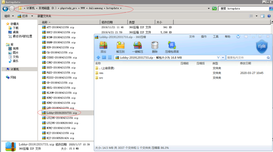Expand the archive path dropdown arrow

(223, 57)
